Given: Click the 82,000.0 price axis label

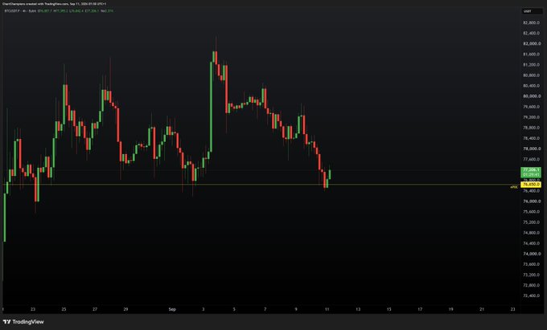Looking at the screenshot, I should coord(531,43).
